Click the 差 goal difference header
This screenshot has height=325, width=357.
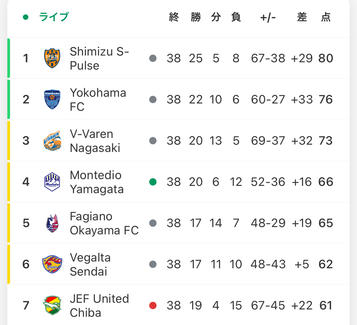point(302,17)
